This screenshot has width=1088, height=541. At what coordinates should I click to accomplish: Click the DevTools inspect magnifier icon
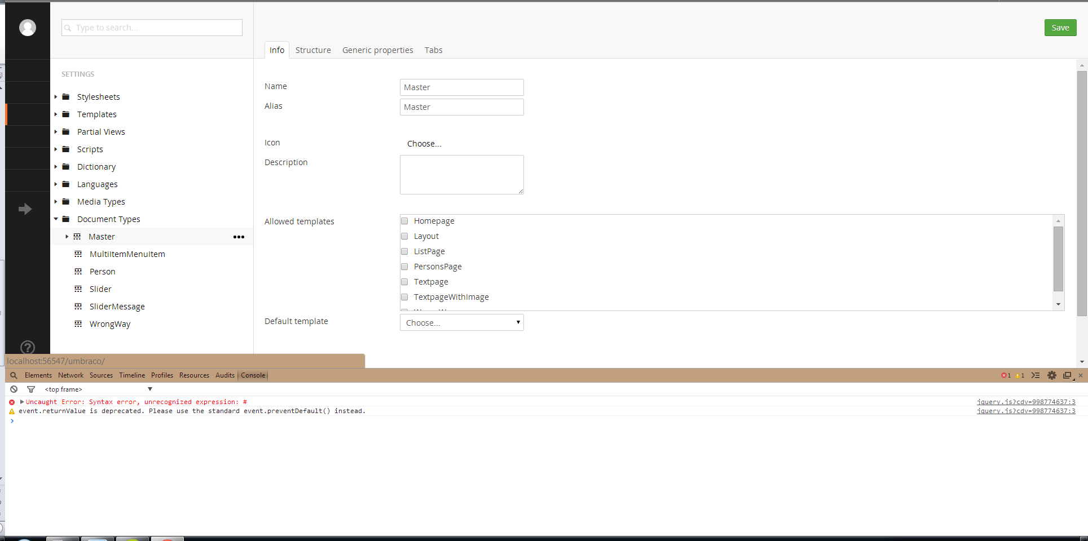(14, 375)
